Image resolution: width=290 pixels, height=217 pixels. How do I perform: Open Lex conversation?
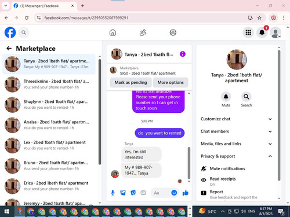click(49, 145)
